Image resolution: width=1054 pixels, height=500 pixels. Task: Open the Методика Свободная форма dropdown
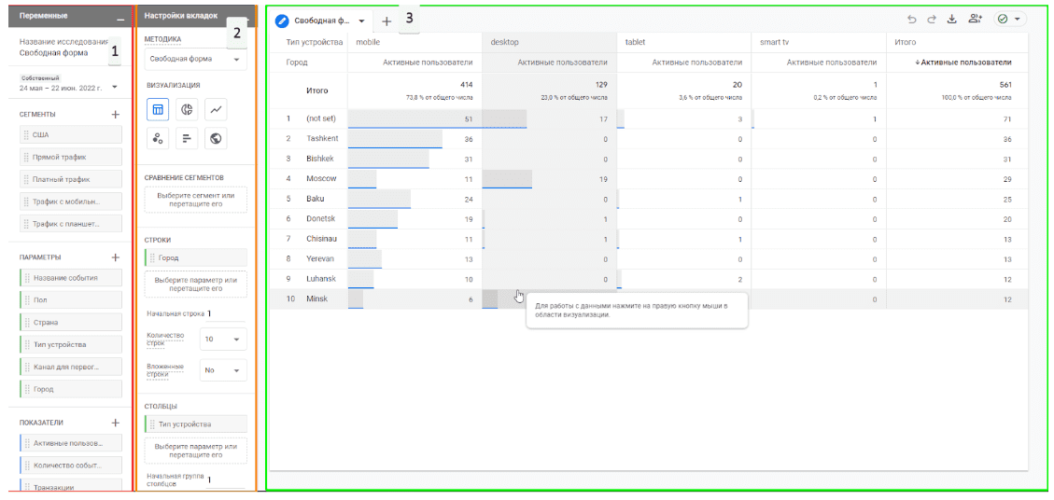point(196,59)
